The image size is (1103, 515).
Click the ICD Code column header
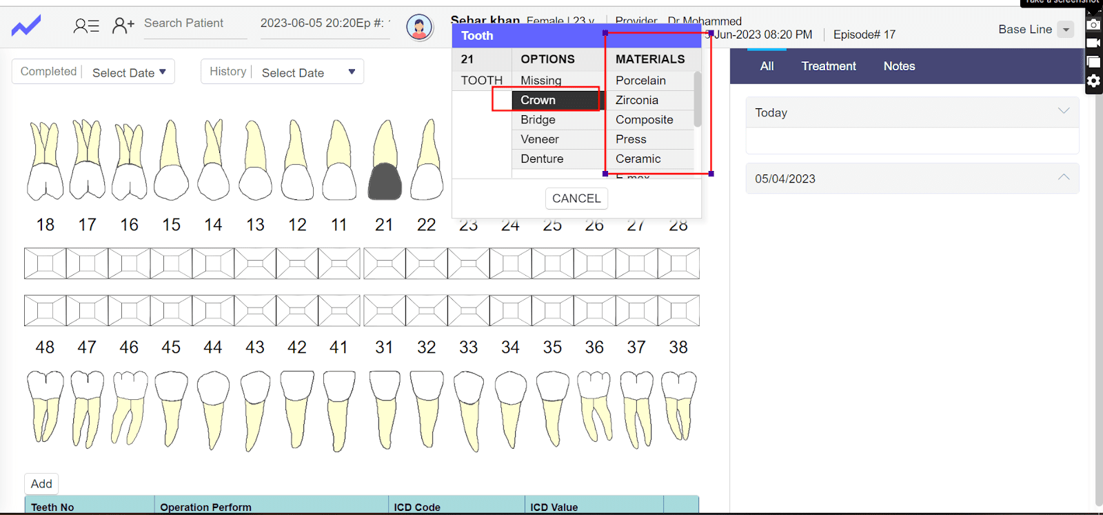point(456,507)
